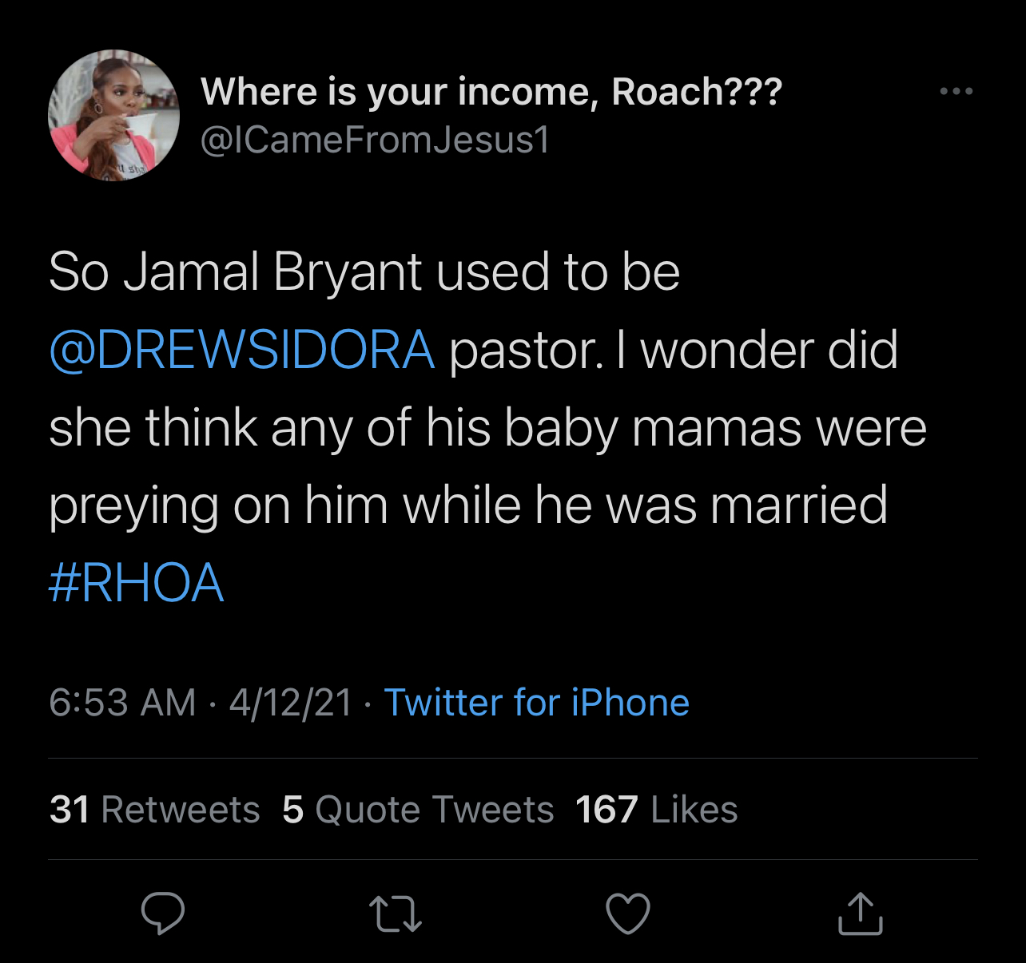Tap the "preying on him" tweet line
The image size is (1026, 963).
point(218,505)
